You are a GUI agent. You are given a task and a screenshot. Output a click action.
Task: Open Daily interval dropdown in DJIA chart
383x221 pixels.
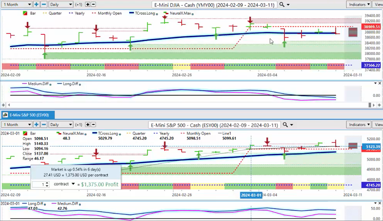[x=61, y=4]
